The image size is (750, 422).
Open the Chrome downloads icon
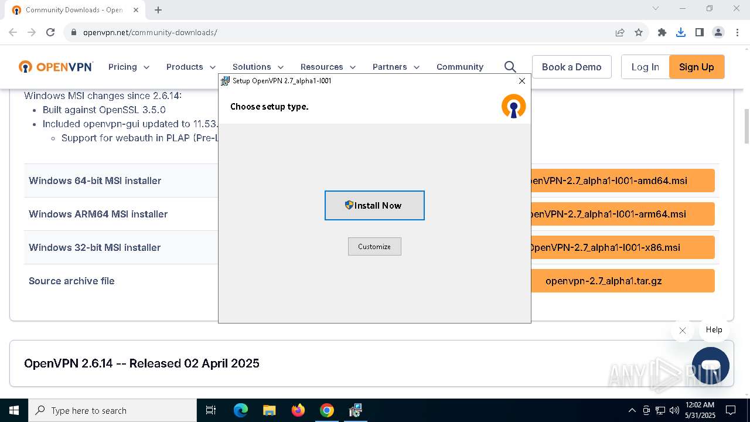(x=681, y=32)
